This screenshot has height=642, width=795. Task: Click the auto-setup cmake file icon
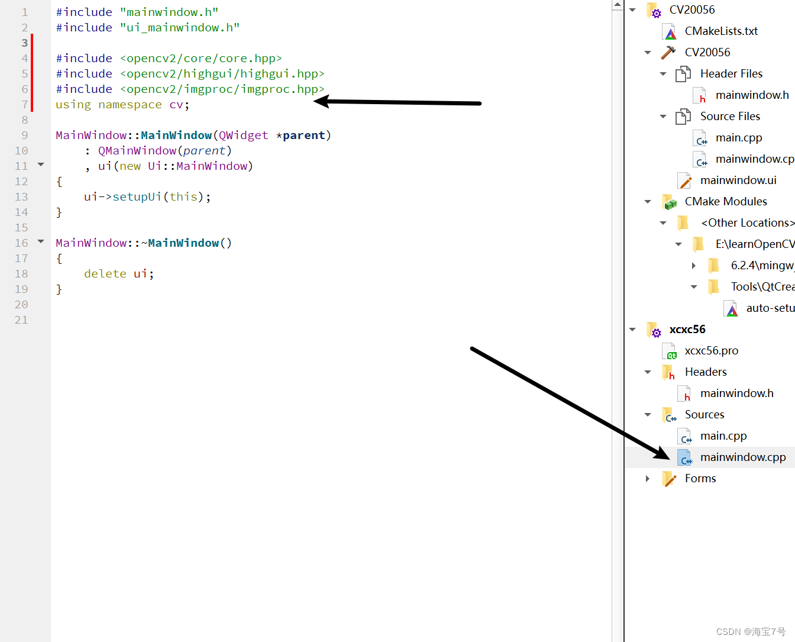(x=731, y=308)
